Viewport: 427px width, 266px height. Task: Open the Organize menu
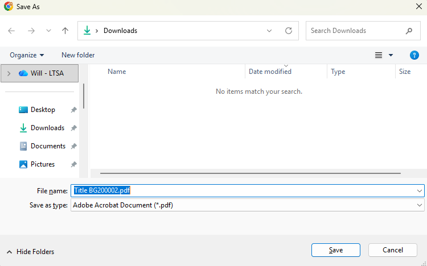27,55
